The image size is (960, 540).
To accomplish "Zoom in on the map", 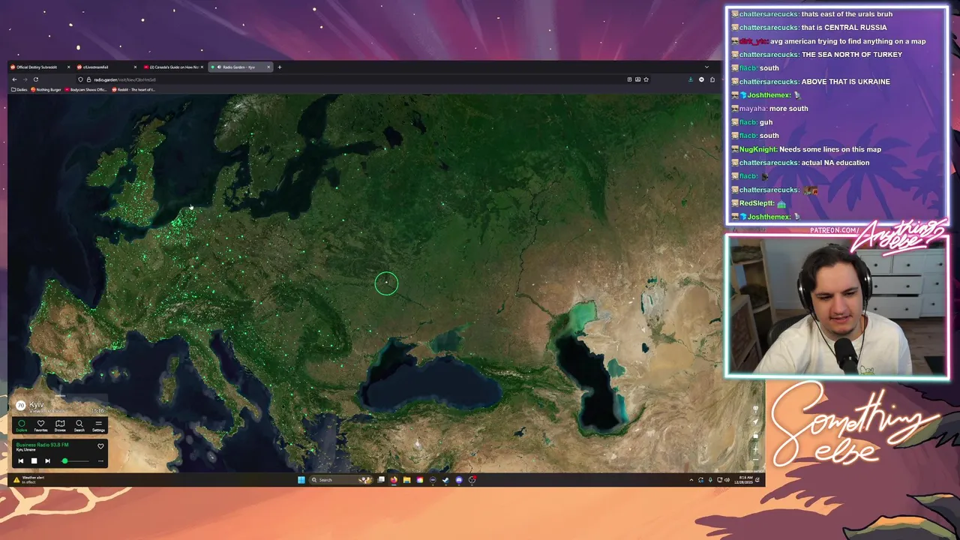I will [755, 449].
